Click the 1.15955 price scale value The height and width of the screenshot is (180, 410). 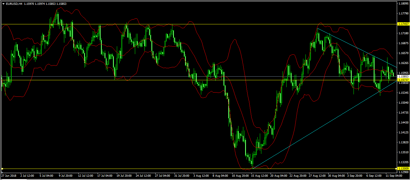(x=403, y=73)
